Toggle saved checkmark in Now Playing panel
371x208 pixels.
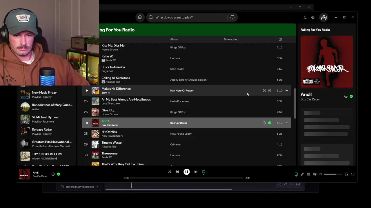point(351,96)
